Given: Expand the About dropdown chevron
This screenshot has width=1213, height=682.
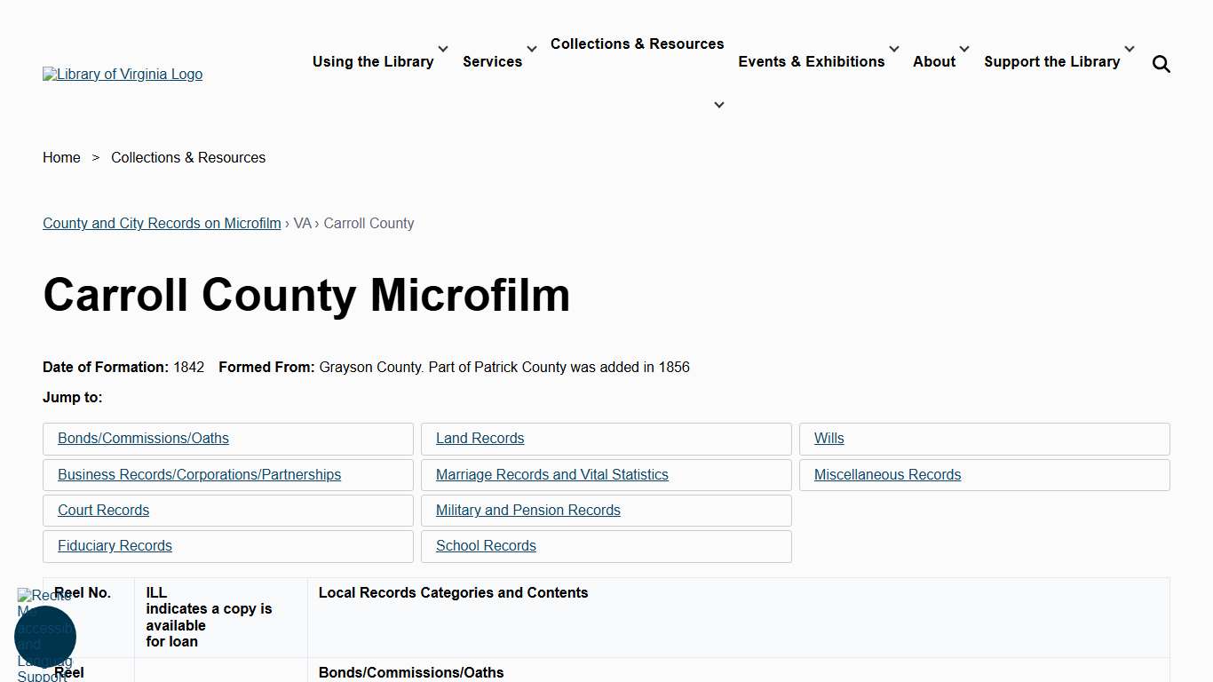Looking at the screenshot, I should pyautogui.click(x=963, y=49).
